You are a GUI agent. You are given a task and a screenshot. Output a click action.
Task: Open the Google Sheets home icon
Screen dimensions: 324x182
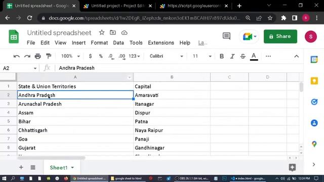(14, 36)
